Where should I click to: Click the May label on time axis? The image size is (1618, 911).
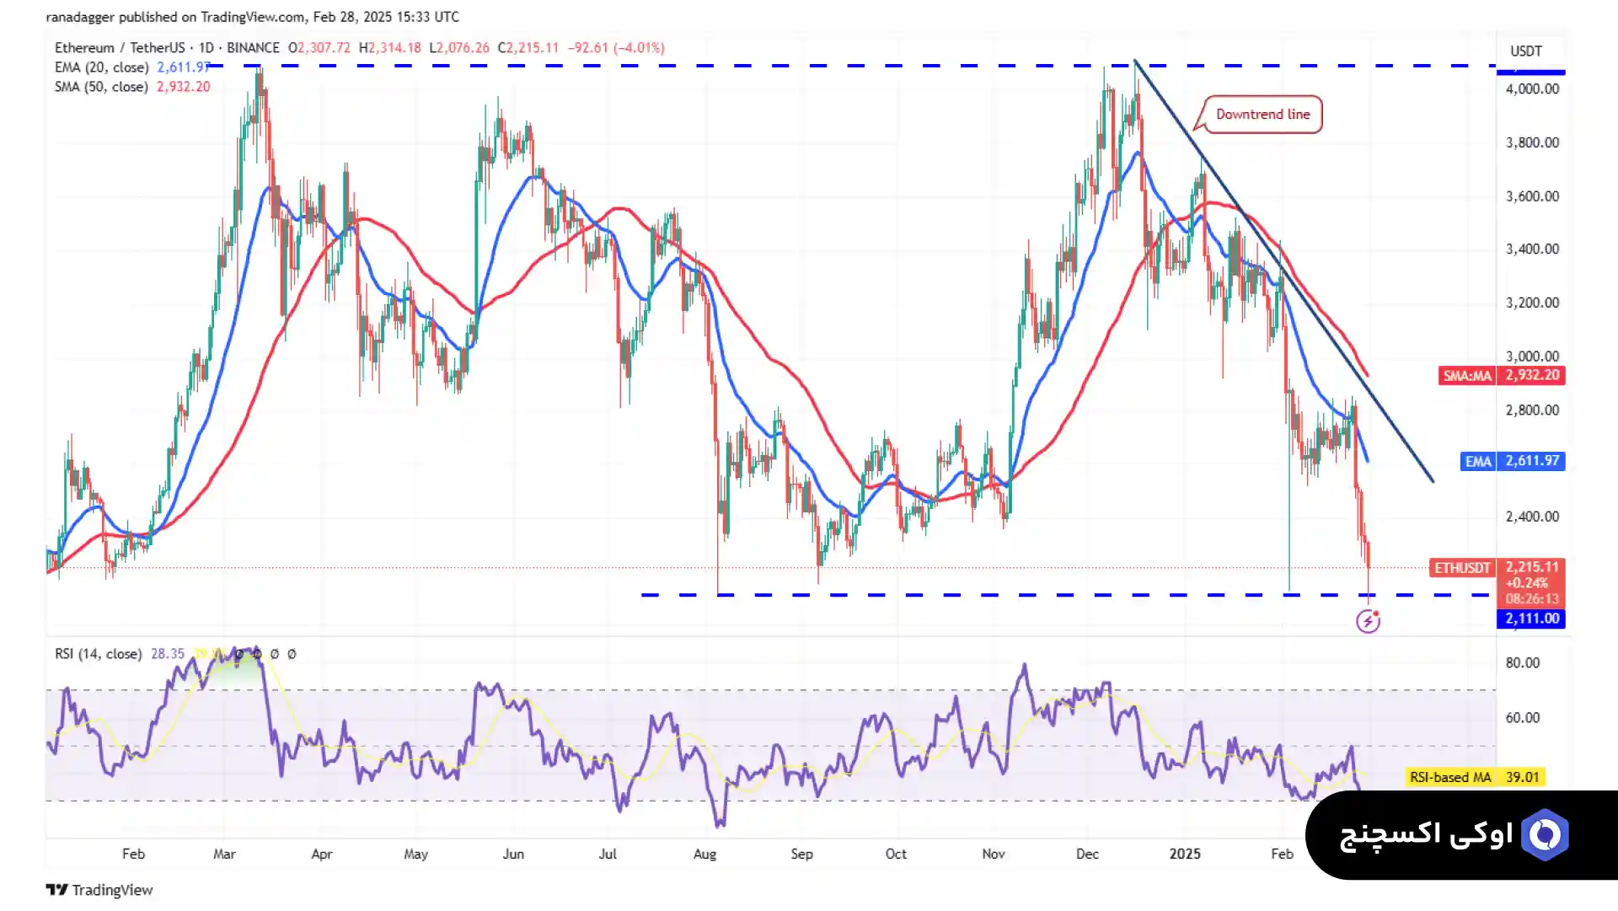click(415, 854)
